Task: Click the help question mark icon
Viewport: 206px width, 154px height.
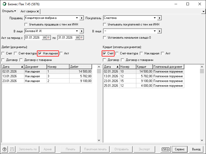Action: (x=4, y=149)
